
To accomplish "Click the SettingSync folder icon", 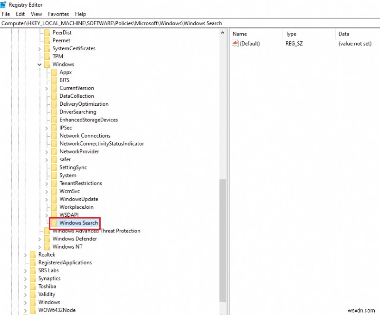I will tap(54, 167).
